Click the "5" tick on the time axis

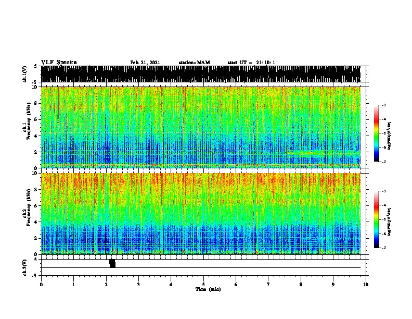click(203, 284)
